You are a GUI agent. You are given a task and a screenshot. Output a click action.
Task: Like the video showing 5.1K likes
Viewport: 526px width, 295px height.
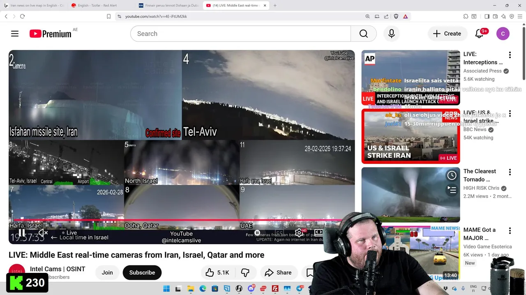point(218,272)
